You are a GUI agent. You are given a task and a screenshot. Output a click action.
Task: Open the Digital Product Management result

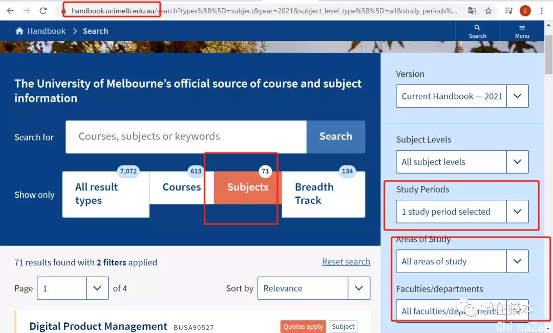pyautogui.click(x=98, y=326)
